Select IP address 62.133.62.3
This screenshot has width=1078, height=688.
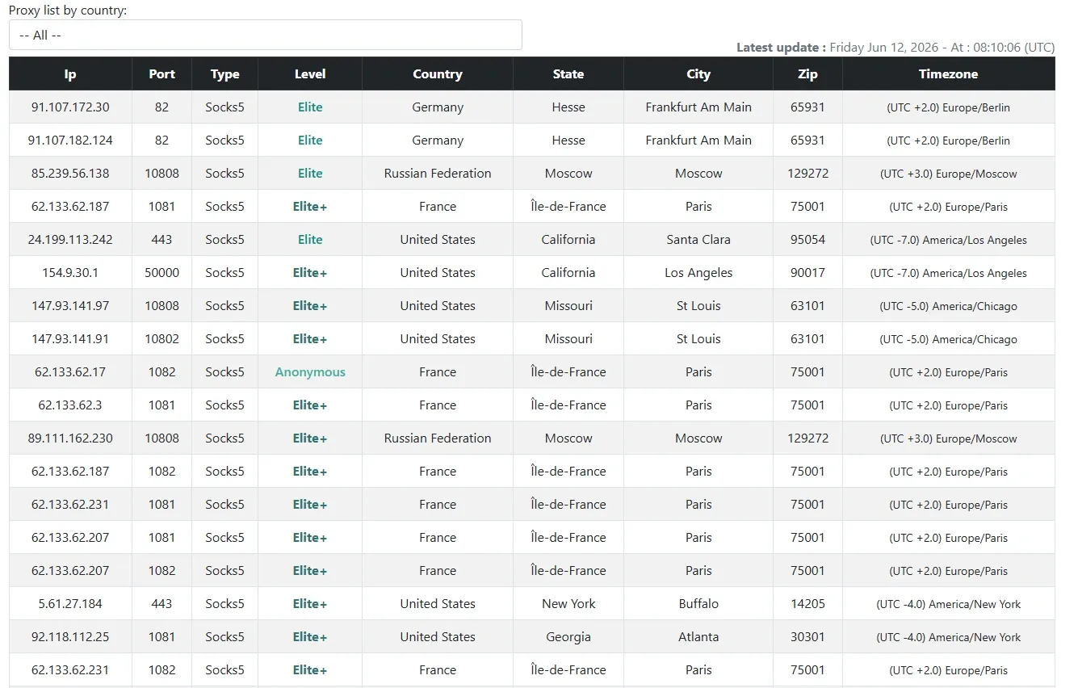(x=70, y=405)
